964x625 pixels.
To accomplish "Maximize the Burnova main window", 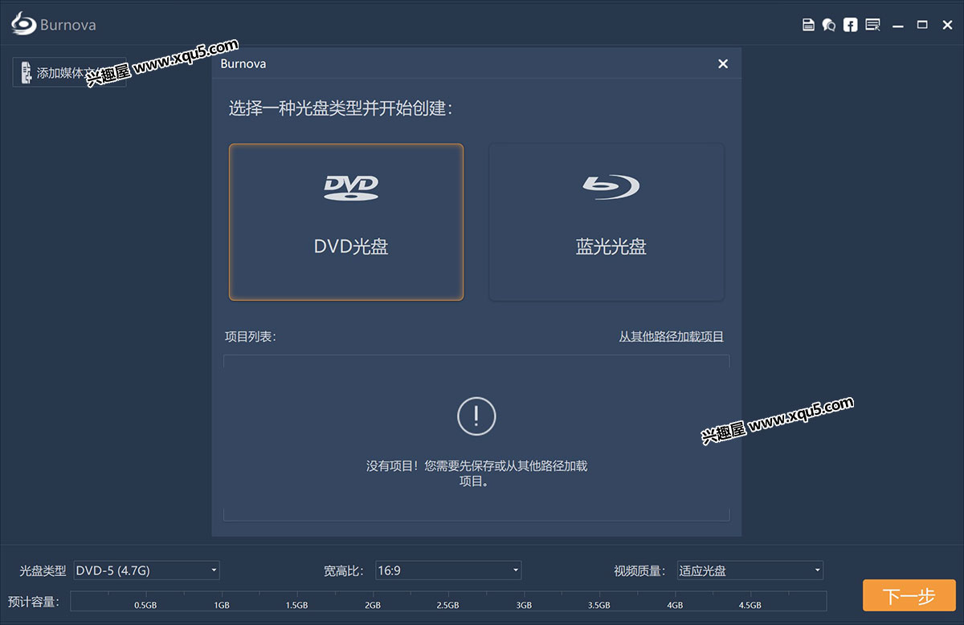I will pyautogui.click(x=922, y=25).
